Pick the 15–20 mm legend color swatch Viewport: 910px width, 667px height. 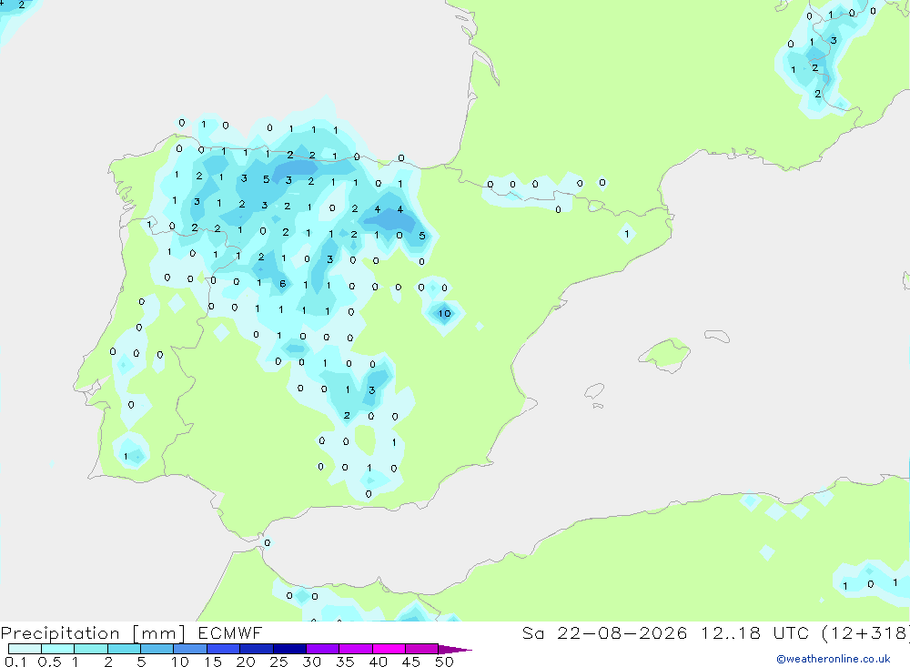(224, 649)
